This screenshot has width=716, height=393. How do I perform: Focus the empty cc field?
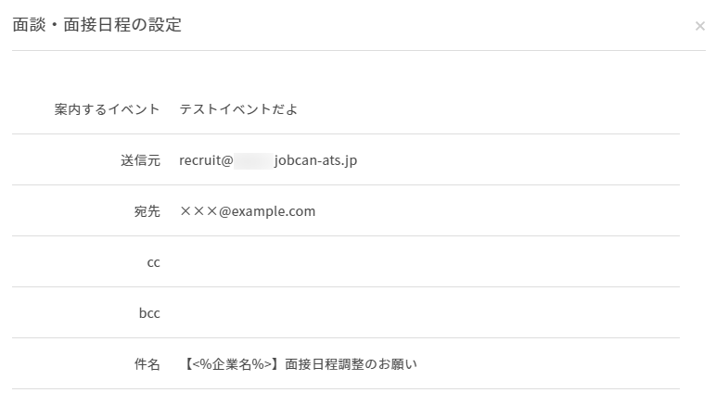[x=427, y=262]
